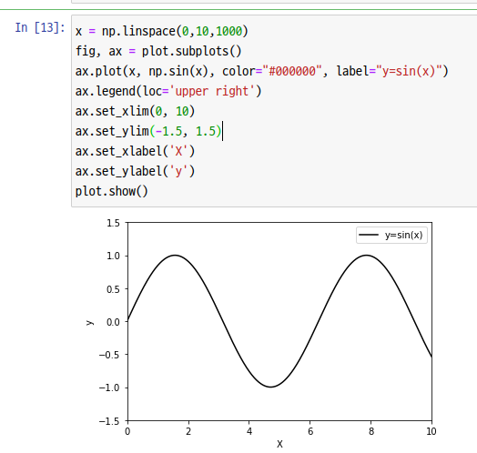Click the 10 tick label on x axis
This screenshot has height=453, width=477.
pos(431,431)
